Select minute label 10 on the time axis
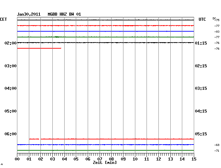The width and height of the screenshot is (221, 168). tap(135, 159)
